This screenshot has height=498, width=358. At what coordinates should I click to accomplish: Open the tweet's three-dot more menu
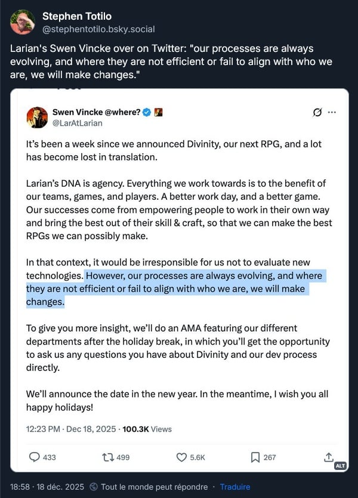click(x=332, y=112)
